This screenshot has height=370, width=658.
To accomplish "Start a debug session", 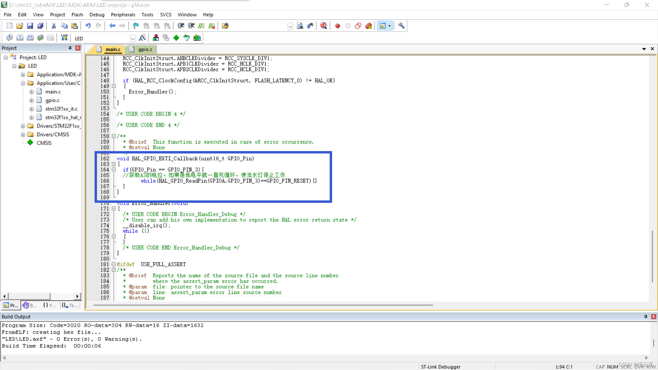I will tap(324, 26).
